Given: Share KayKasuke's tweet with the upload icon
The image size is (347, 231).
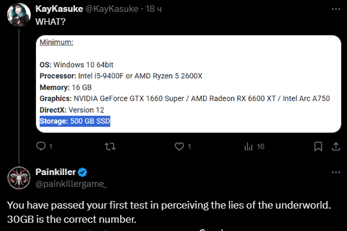Looking at the screenshot, I should (x=336, y=147).
